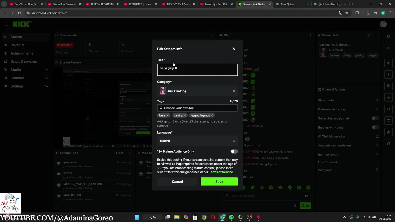
Task: Click the lightning bolt icon in right toolbar
Action: pyautogui.click(x=388, y=75)
